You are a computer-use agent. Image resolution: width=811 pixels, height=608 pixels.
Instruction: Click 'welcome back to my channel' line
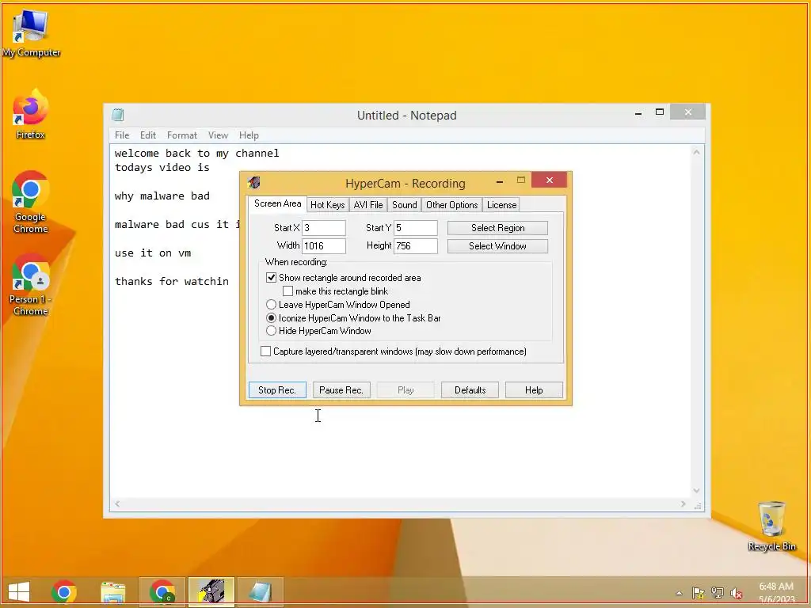tap(196, 153)
